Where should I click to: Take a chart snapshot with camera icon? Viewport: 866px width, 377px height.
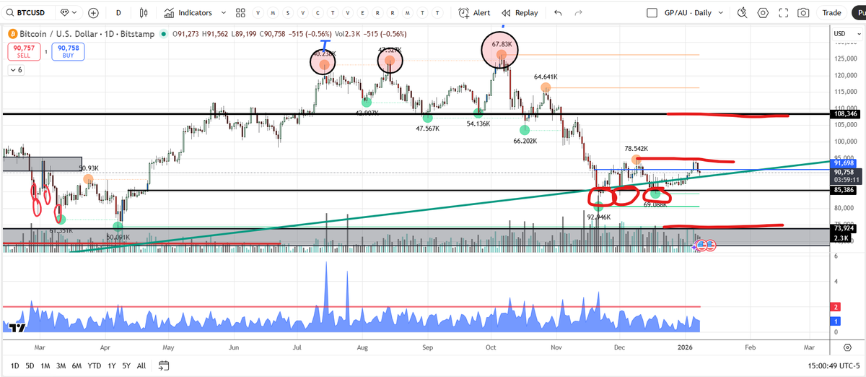pos(803,12)
